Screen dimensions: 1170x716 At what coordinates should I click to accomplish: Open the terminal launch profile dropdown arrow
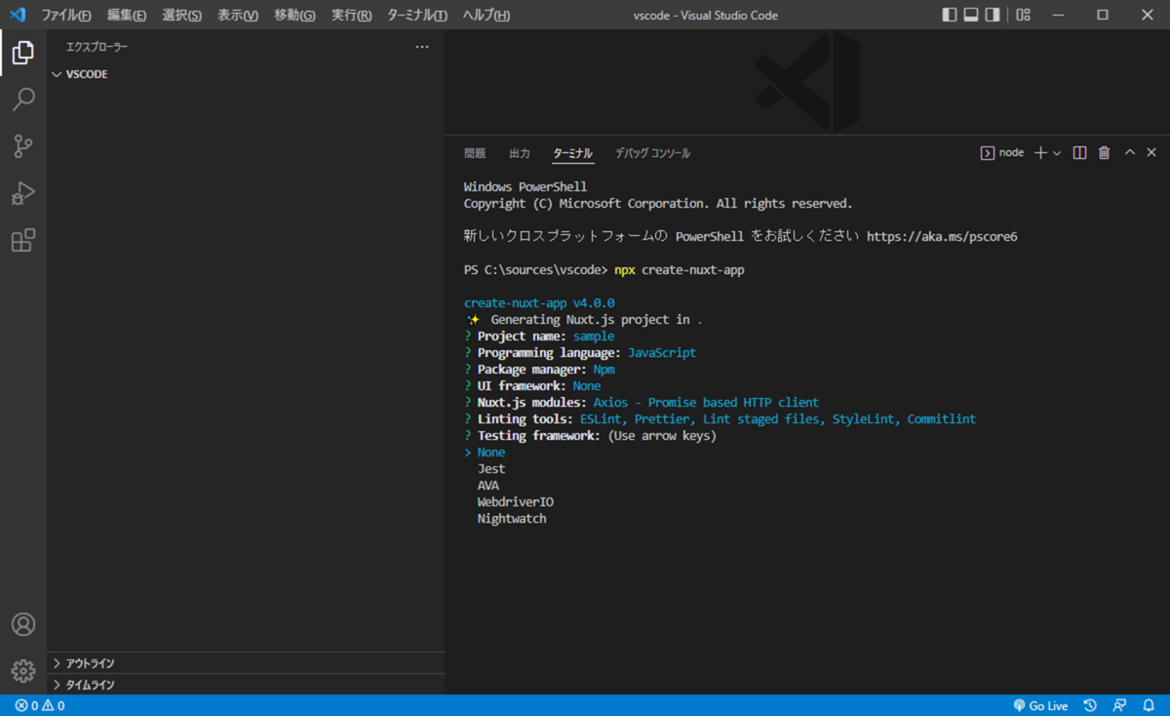click(1057, 153)
